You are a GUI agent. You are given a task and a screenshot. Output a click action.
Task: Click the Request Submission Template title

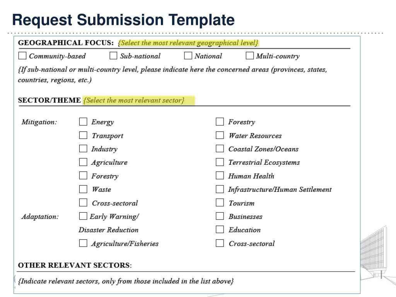(x=123, y=20)
